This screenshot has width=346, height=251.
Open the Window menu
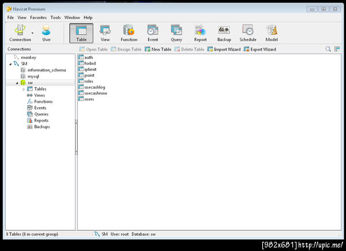pyautogui.click(x=72, y=17)
